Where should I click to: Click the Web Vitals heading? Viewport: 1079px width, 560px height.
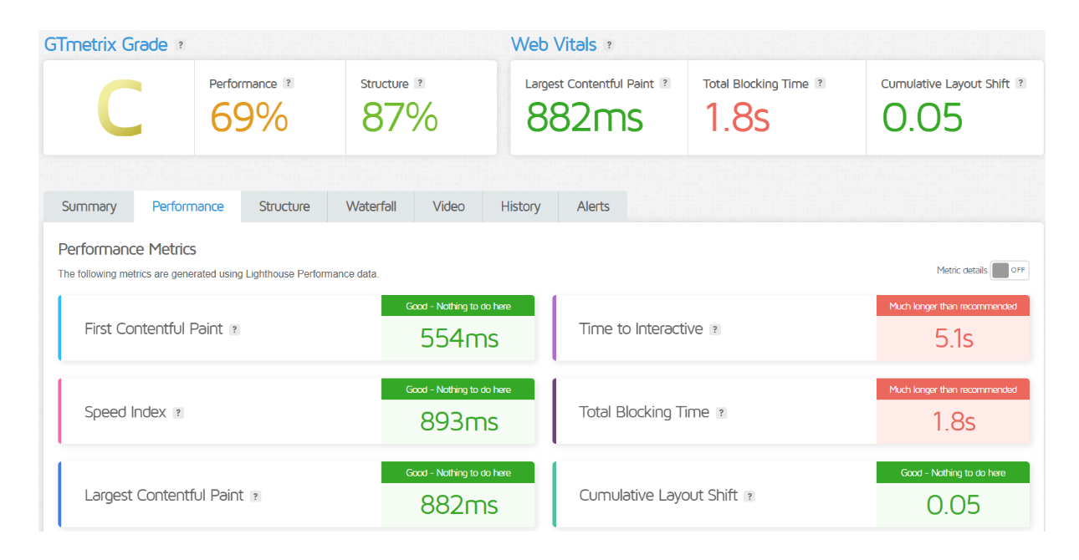click(x=554, y=44)
